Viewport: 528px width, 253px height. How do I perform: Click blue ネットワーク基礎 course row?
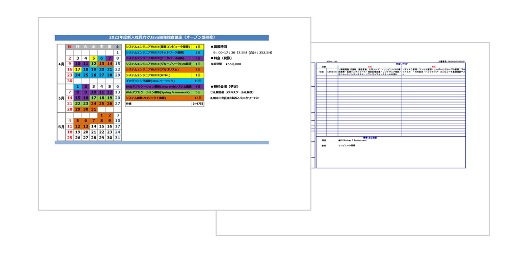(164, 53)
